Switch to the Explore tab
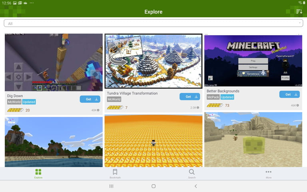This screenshot has width=307, height=192. 38,174
